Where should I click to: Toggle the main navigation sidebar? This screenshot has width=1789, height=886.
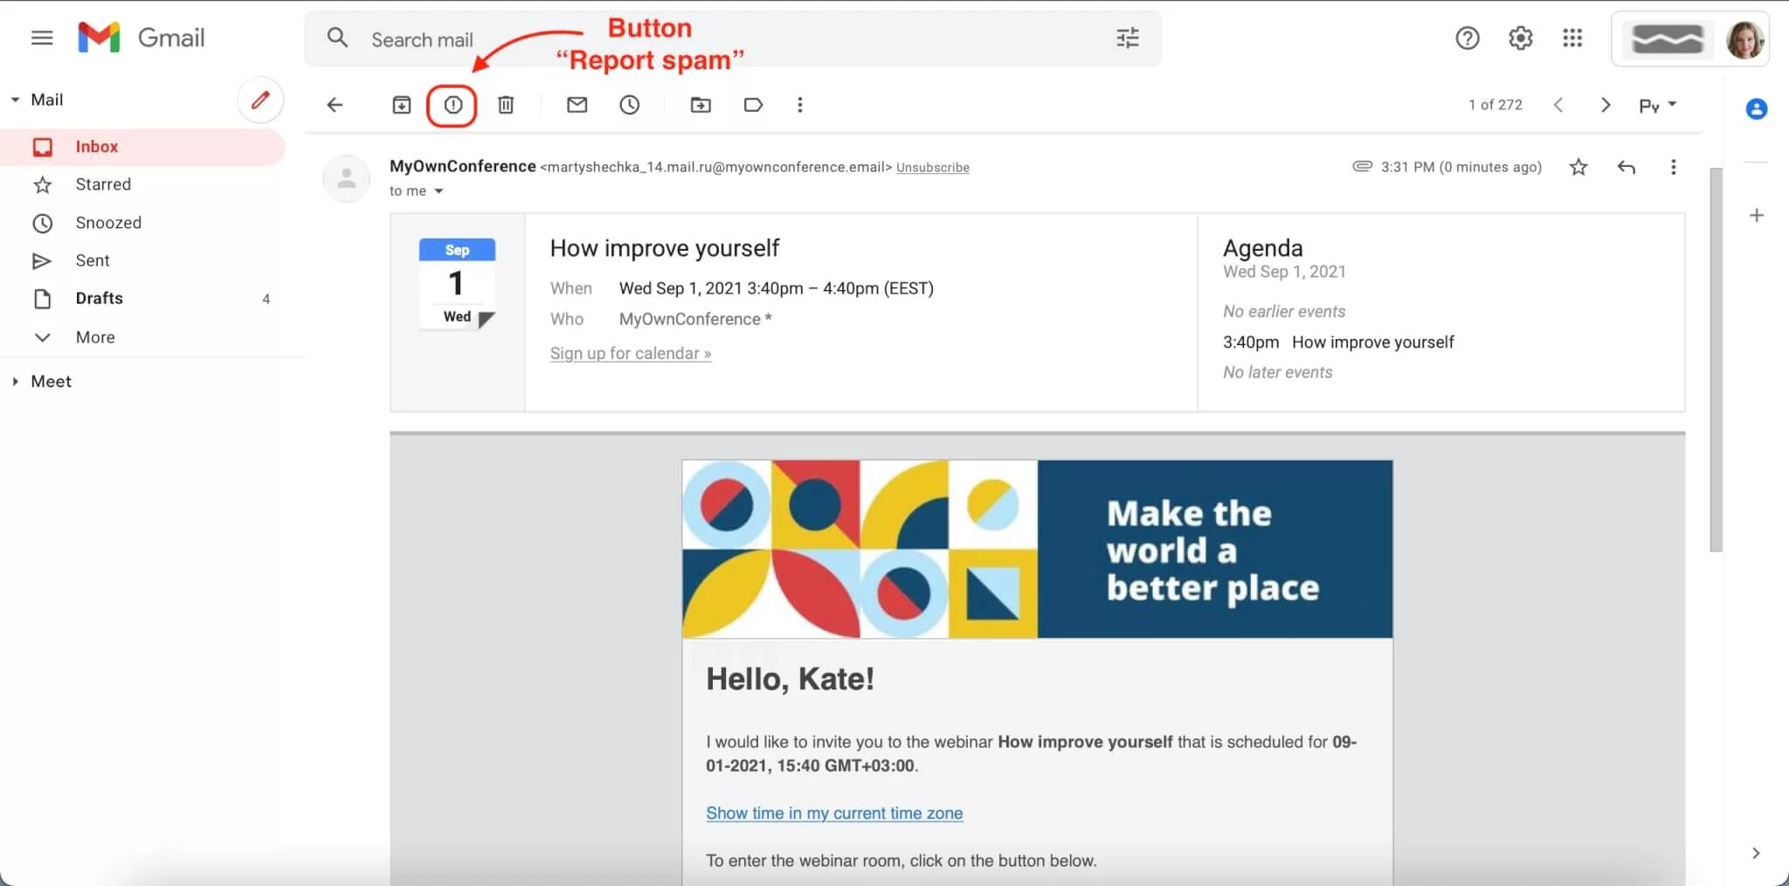click(x=41, y=38)
